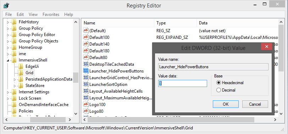Expand the Lock Screen tree node

8,99
